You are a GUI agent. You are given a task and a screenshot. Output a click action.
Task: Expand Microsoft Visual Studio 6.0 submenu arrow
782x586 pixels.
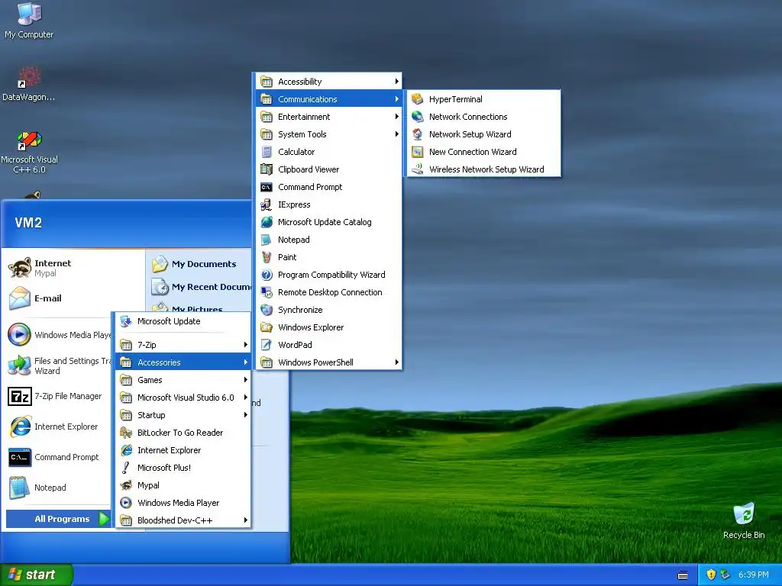coord(245,397)
